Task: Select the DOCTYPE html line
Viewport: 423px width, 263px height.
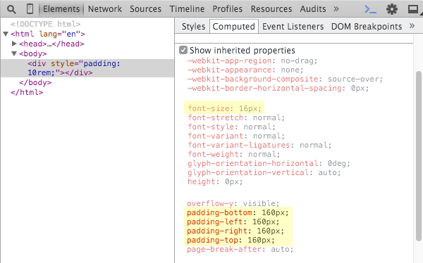Action: click(45, 24)
